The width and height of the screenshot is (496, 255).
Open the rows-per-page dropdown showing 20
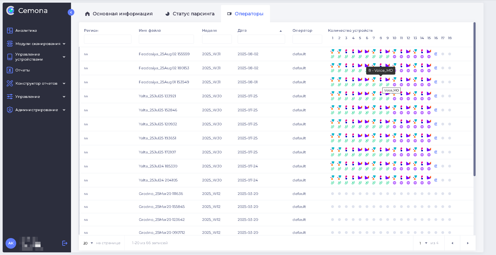point(88,243)
